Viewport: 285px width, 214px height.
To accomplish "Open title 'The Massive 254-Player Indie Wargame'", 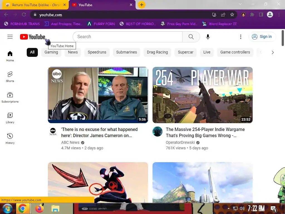I will (205, 132).
